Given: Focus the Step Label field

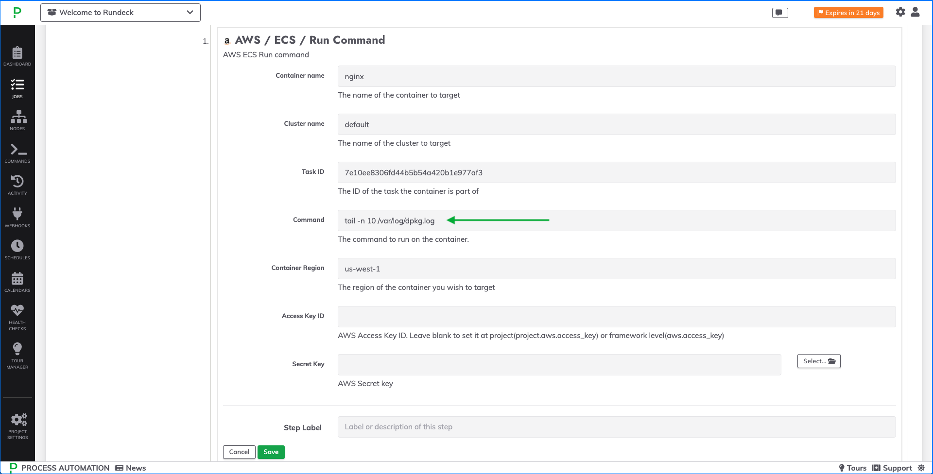Looking at the screenshot, I should pyautogui.click(x=617, y=427).
